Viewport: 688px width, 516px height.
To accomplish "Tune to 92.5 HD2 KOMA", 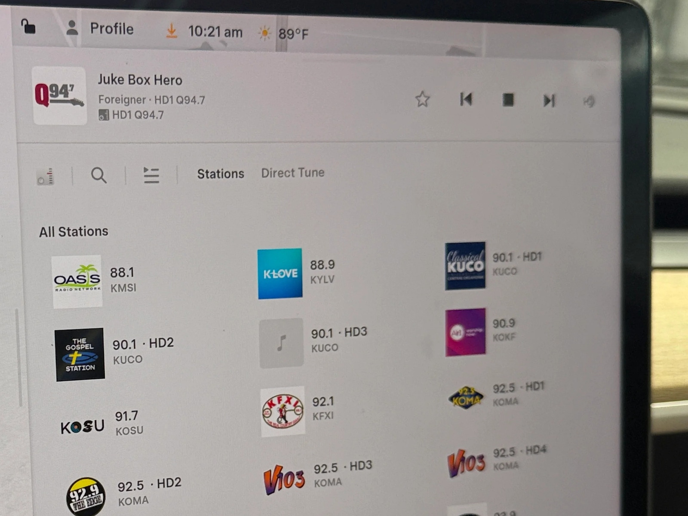I will [x=124, y=496].
